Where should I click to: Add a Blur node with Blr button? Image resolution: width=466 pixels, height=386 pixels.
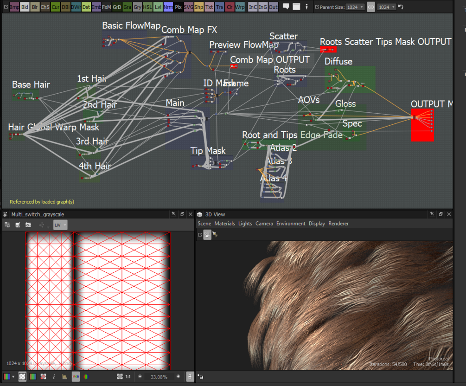(35, 7)
